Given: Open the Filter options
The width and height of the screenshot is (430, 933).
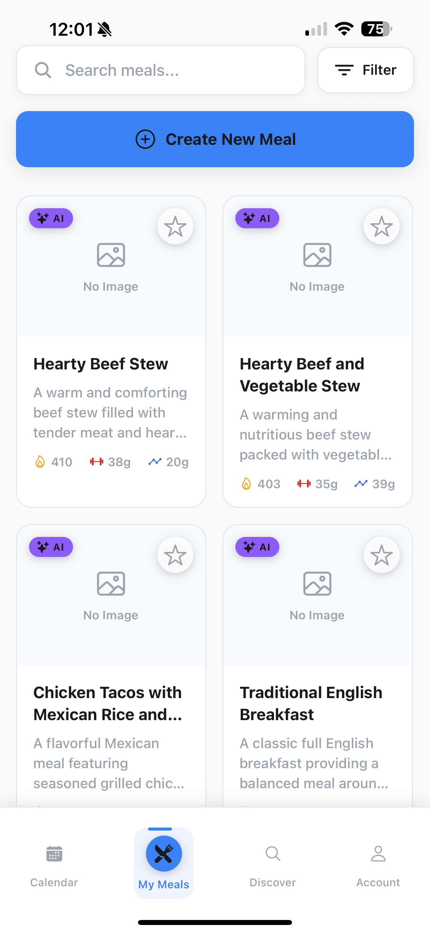Looking at the screenshot, I should 365,70.
